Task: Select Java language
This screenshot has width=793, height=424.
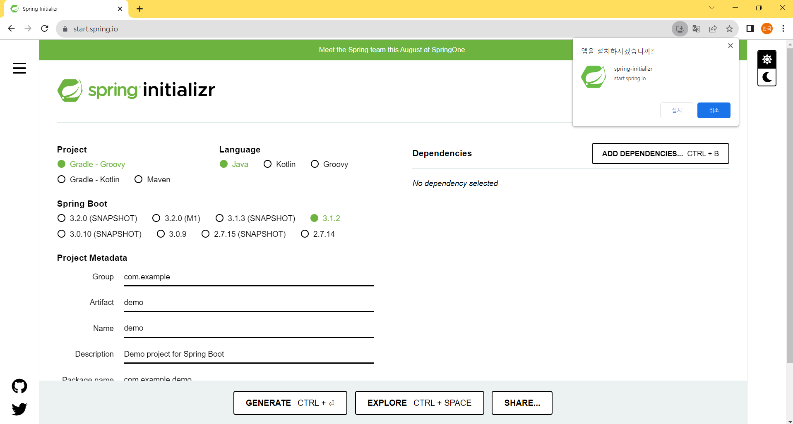Action: tap(234, 164)
